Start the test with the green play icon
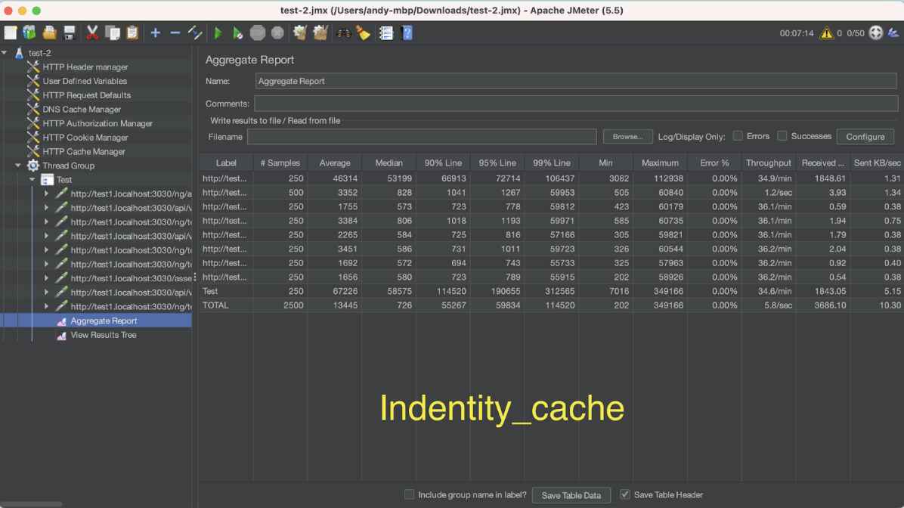The image size is (904, 508). pos(218,33)
